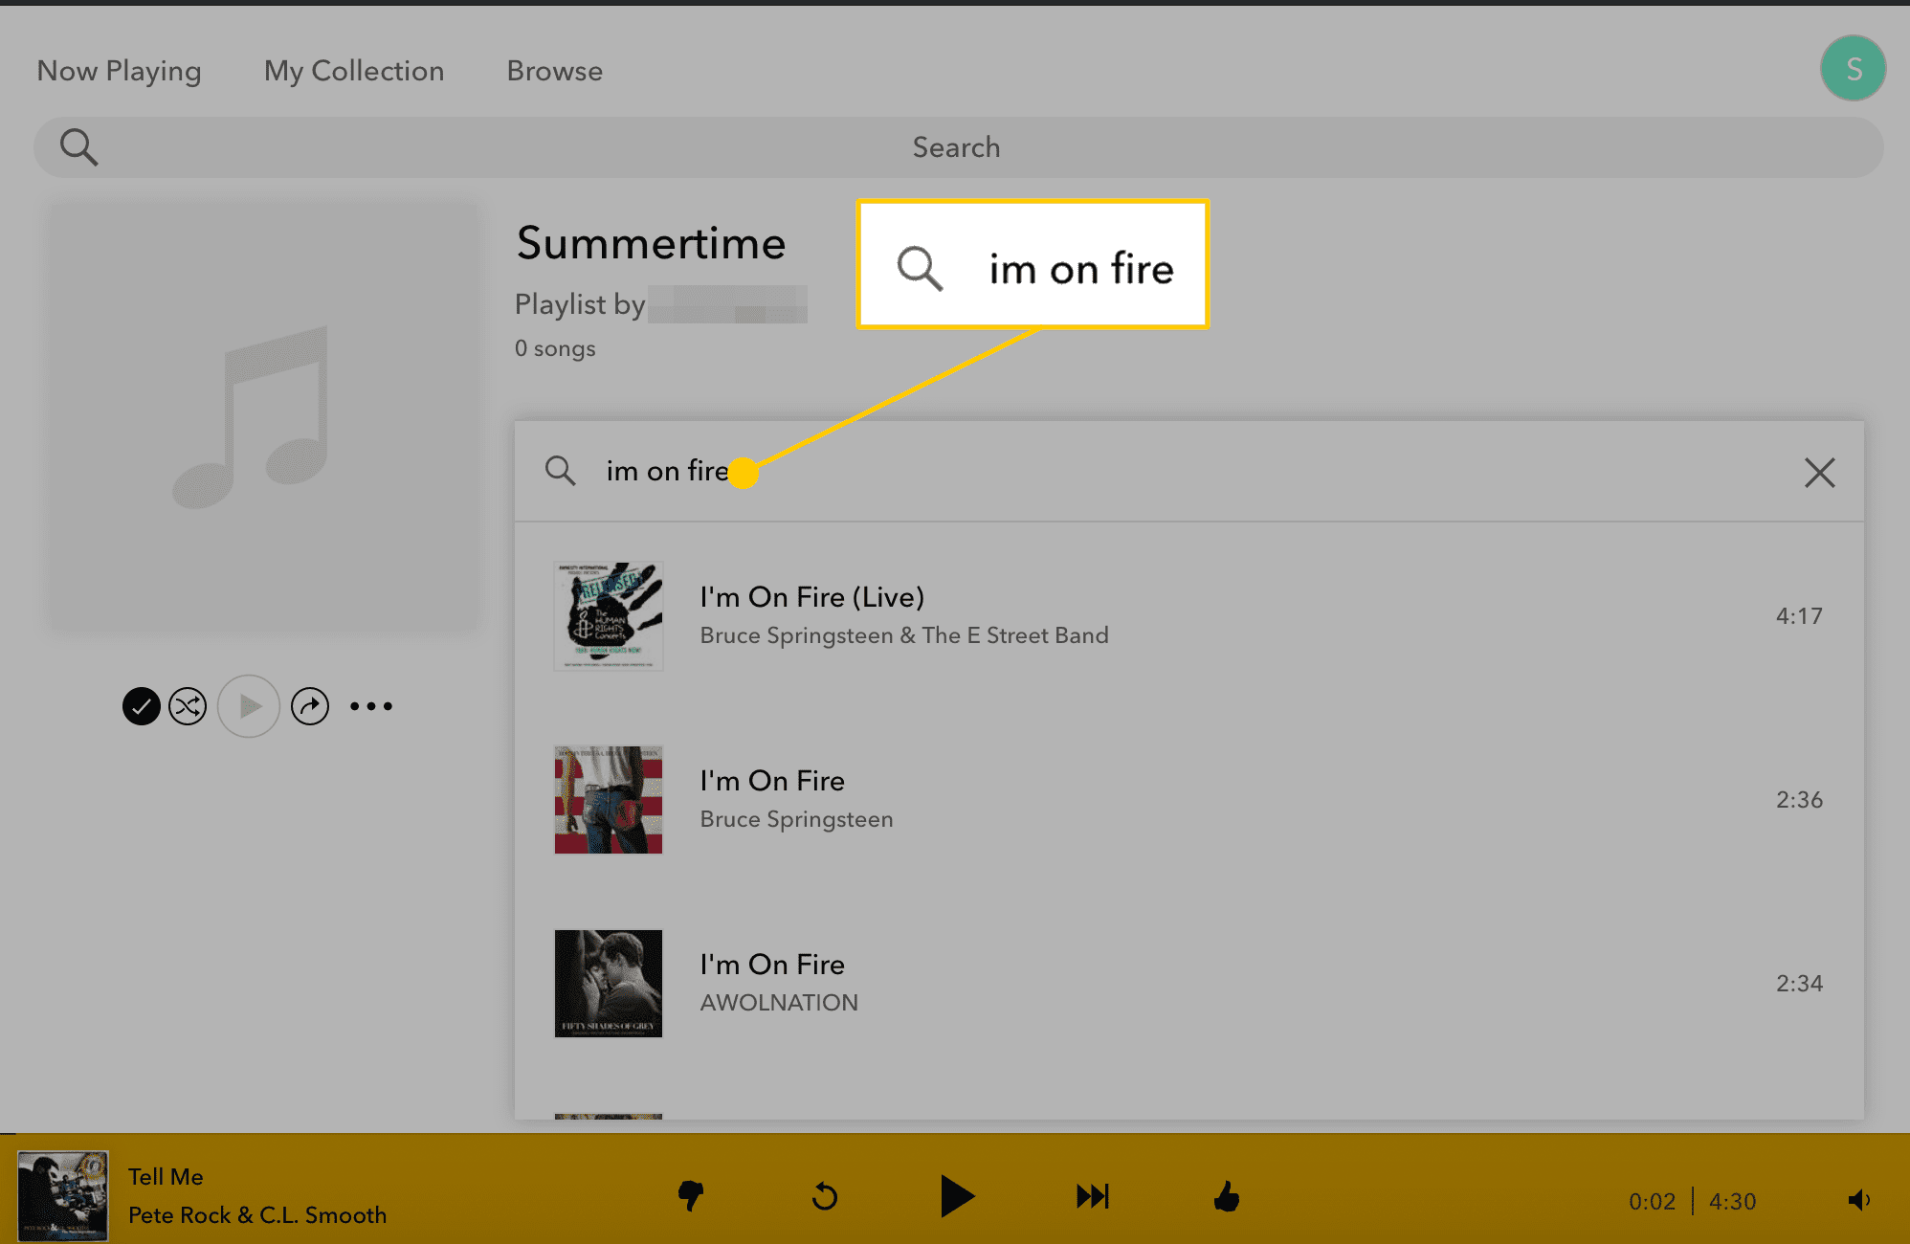
Task: Click the 2:34 duration text
Action: 1799,984
